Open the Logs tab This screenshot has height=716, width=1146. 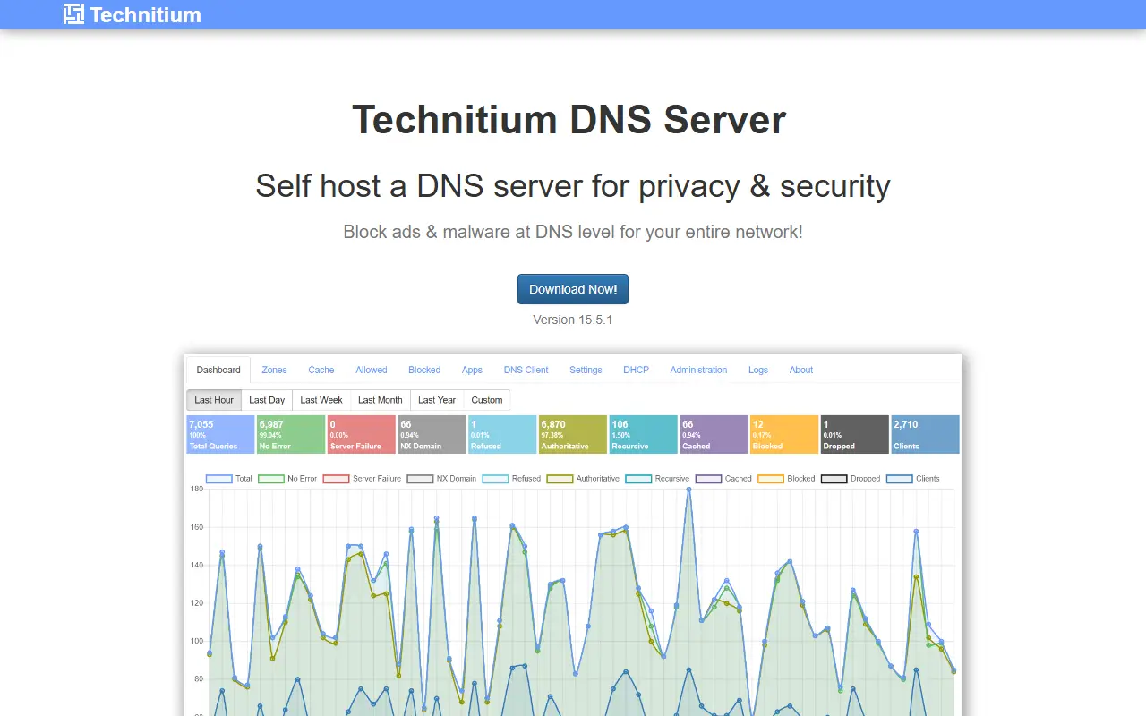point(758,370)
